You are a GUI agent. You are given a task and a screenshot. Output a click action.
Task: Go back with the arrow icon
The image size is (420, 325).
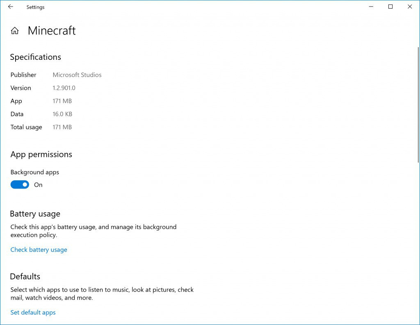[11, 7]
